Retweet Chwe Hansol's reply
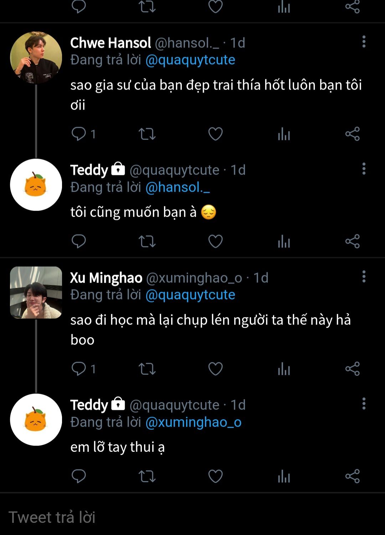Viewport: 385px width, 535px height. point(147,134)
